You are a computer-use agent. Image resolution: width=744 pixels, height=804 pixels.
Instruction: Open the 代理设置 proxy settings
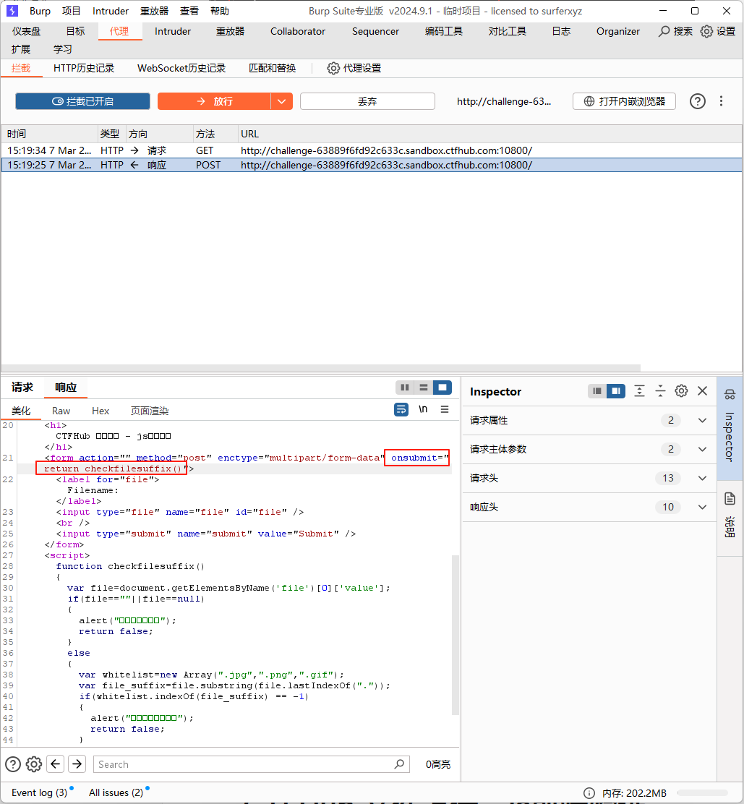point(354,68)
